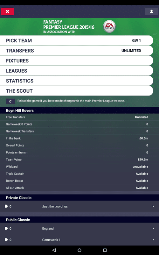159x255 pixels.
Task: Open The Scout section
Action: pos(77,91)
